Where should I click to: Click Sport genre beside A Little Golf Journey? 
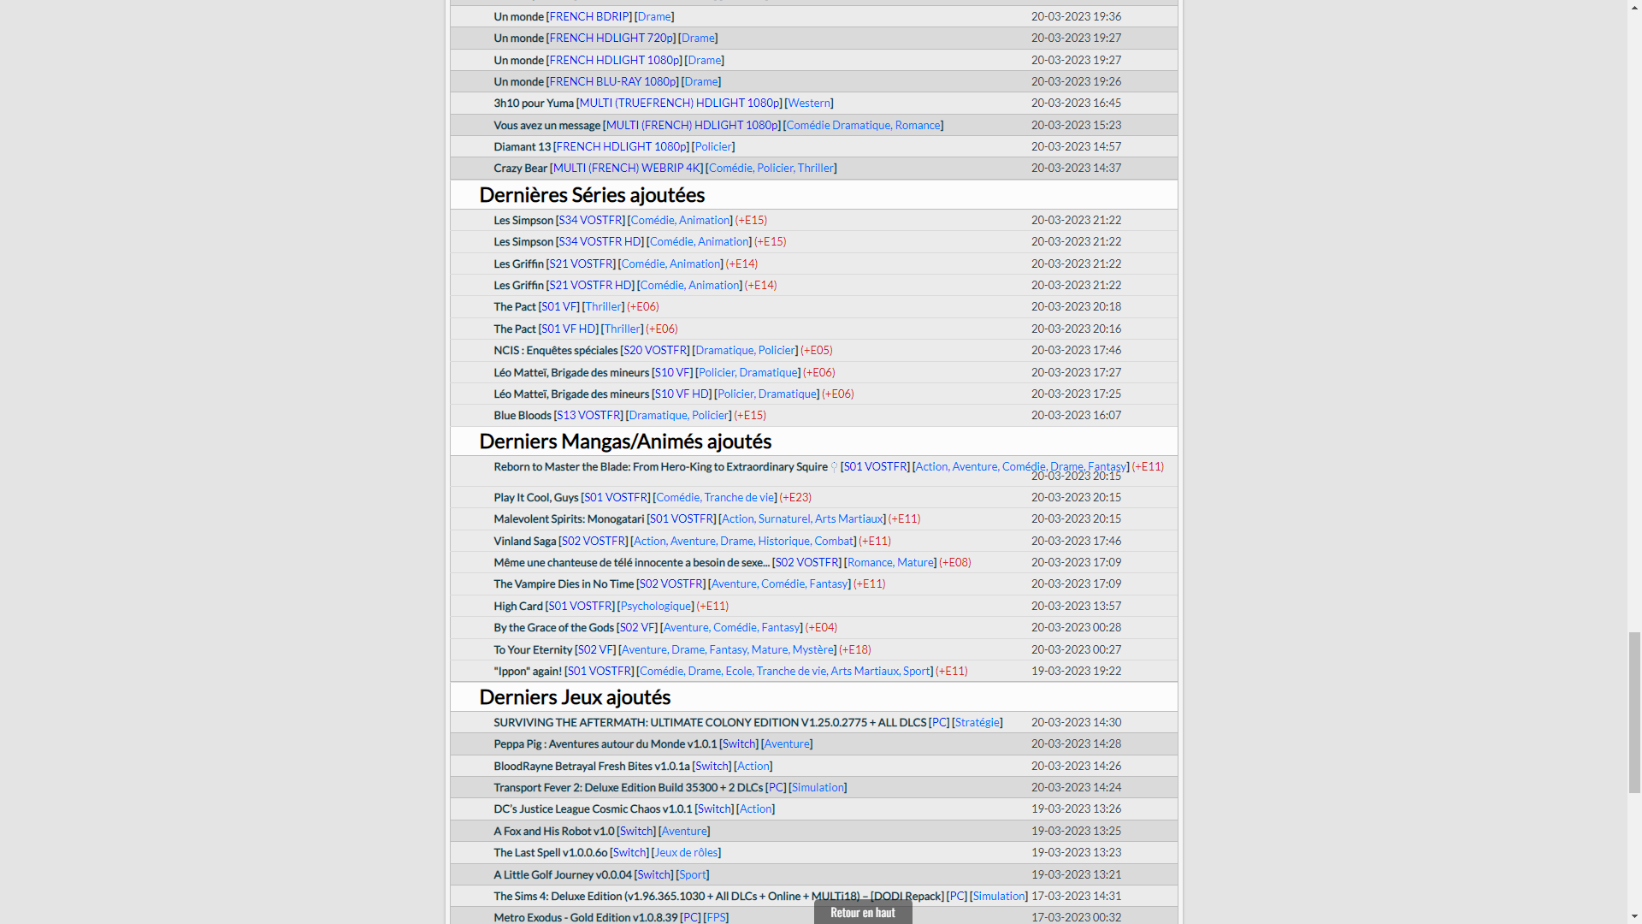click(693, 874)
